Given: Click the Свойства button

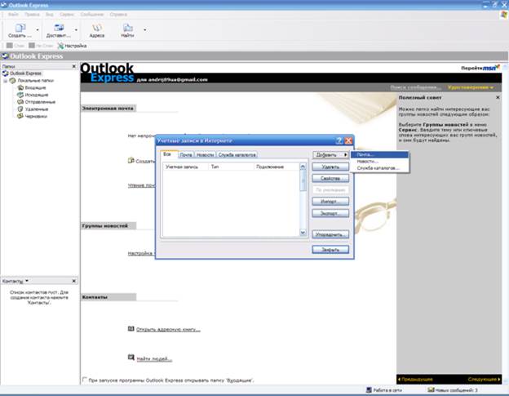Looking at the screenshot, I should (330, 178).
